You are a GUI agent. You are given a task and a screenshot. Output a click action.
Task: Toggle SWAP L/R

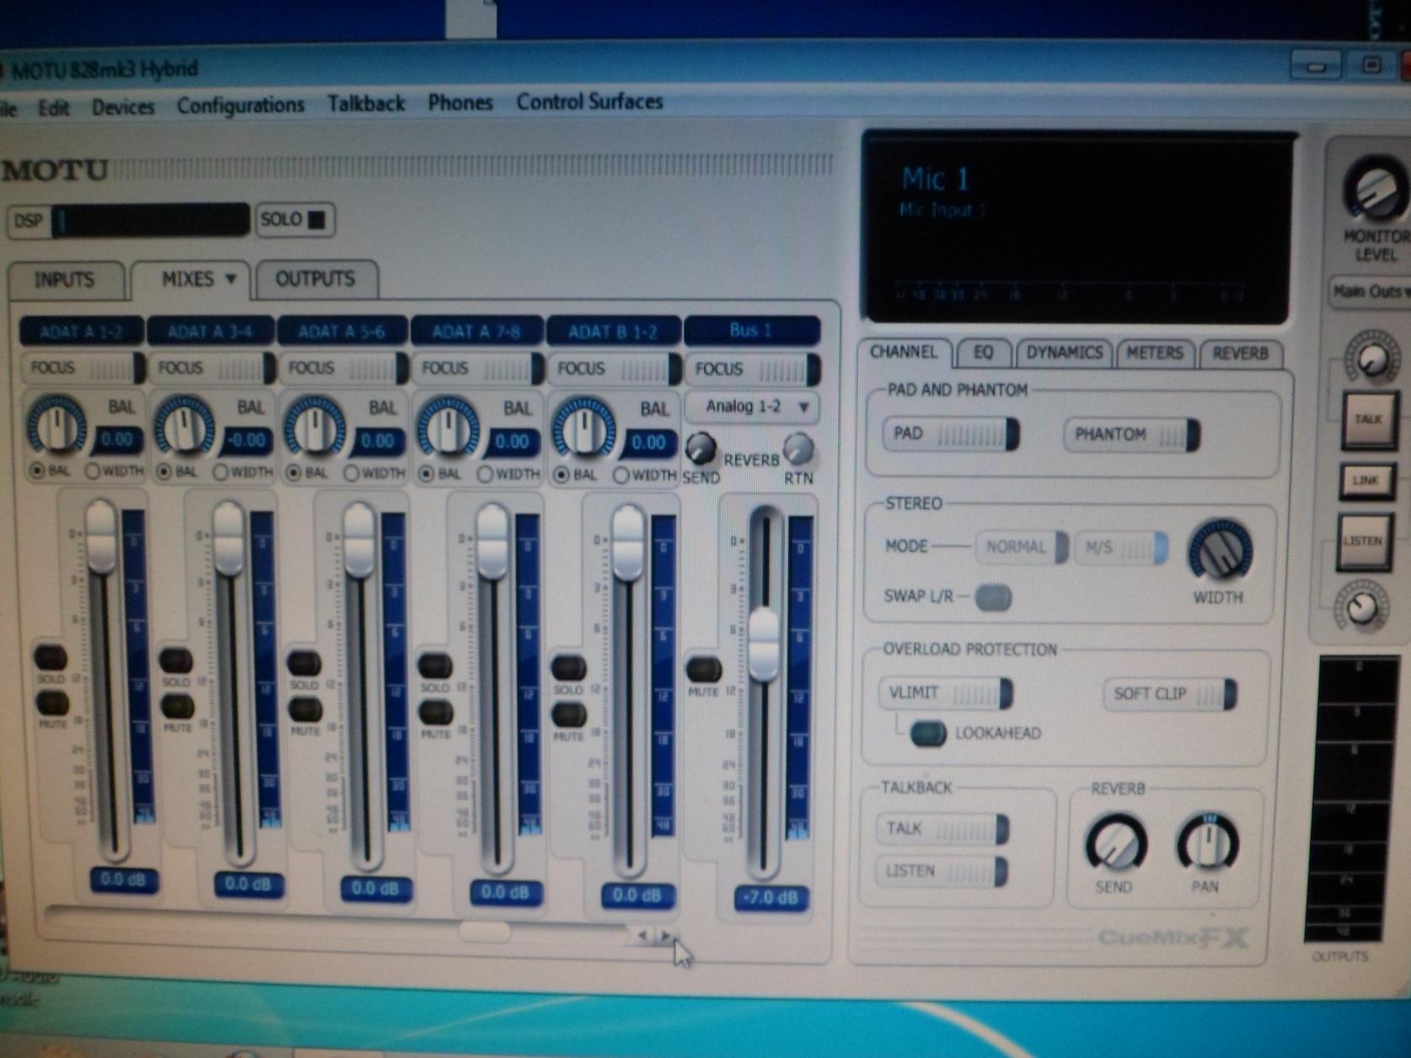pyautogui.click(x=993, y=597)
